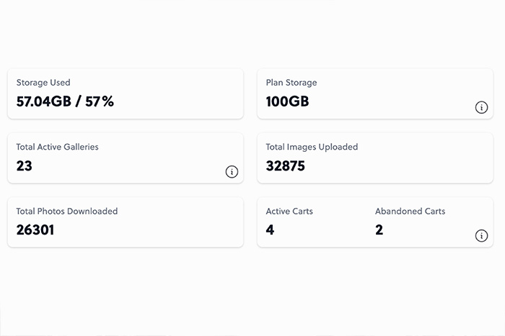Select the 100GB plan storage value
The width and height of the screenshot is (505, 336).
(x=287, y=101)
